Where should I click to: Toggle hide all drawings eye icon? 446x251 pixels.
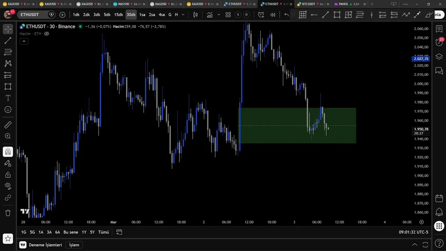[x=8, y=186]
